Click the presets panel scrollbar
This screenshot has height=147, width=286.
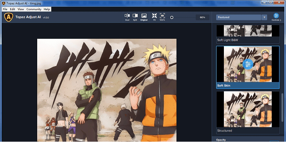[x=283, y=108]
